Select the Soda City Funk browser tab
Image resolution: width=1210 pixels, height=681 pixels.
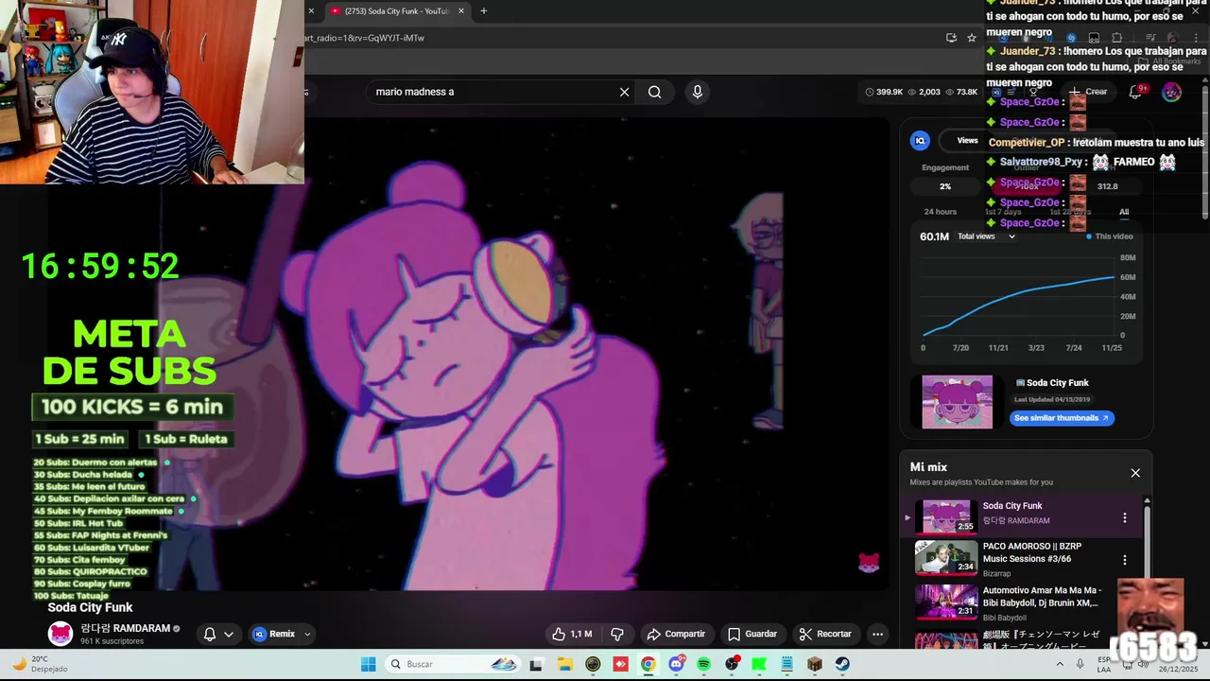pyautogui.click(x=397, y=11)
